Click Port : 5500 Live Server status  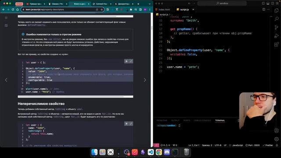pyautogui.click(x=252, y=145)
